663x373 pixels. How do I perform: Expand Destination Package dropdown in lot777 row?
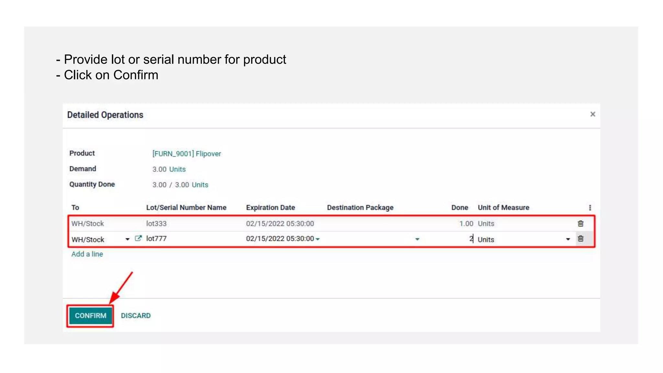click(x=417, y=239)
